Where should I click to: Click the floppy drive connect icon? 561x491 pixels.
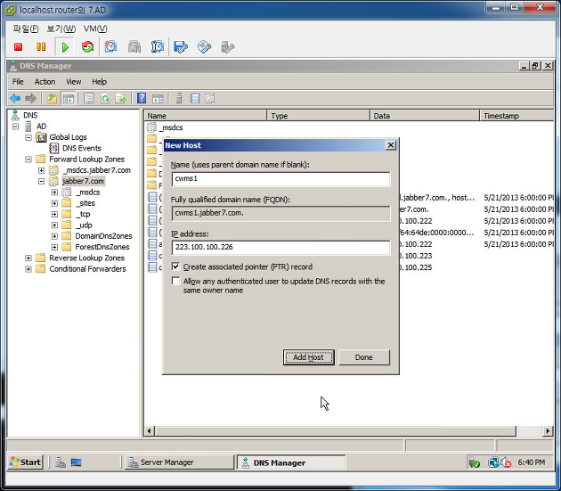181,46
